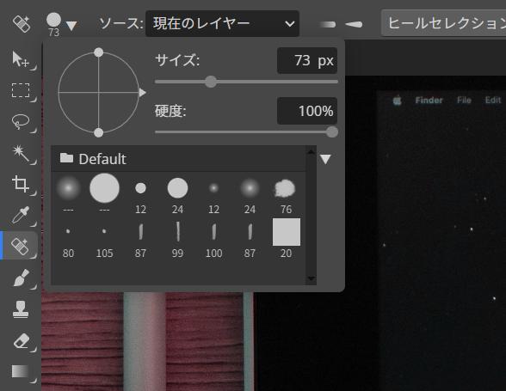506x391 pixels.
Task: Open the brush preset picker showing 73
Action: pyautogui.click(x=61, y=24)
